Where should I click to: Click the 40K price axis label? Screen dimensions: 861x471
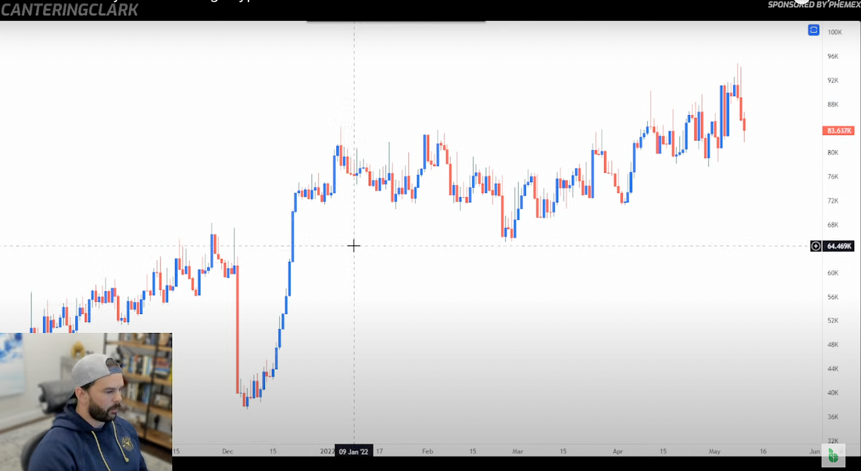pyautogui.click(x=833, y=392)
